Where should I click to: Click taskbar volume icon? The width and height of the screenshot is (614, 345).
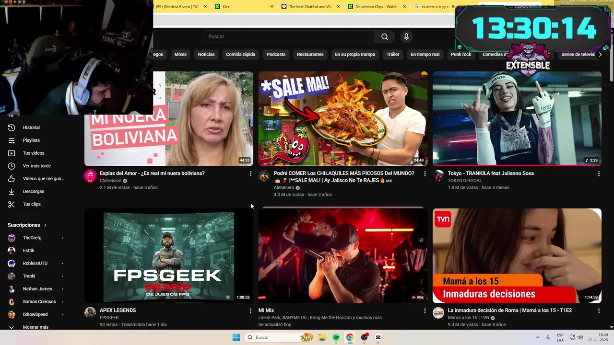click(580, 337)
